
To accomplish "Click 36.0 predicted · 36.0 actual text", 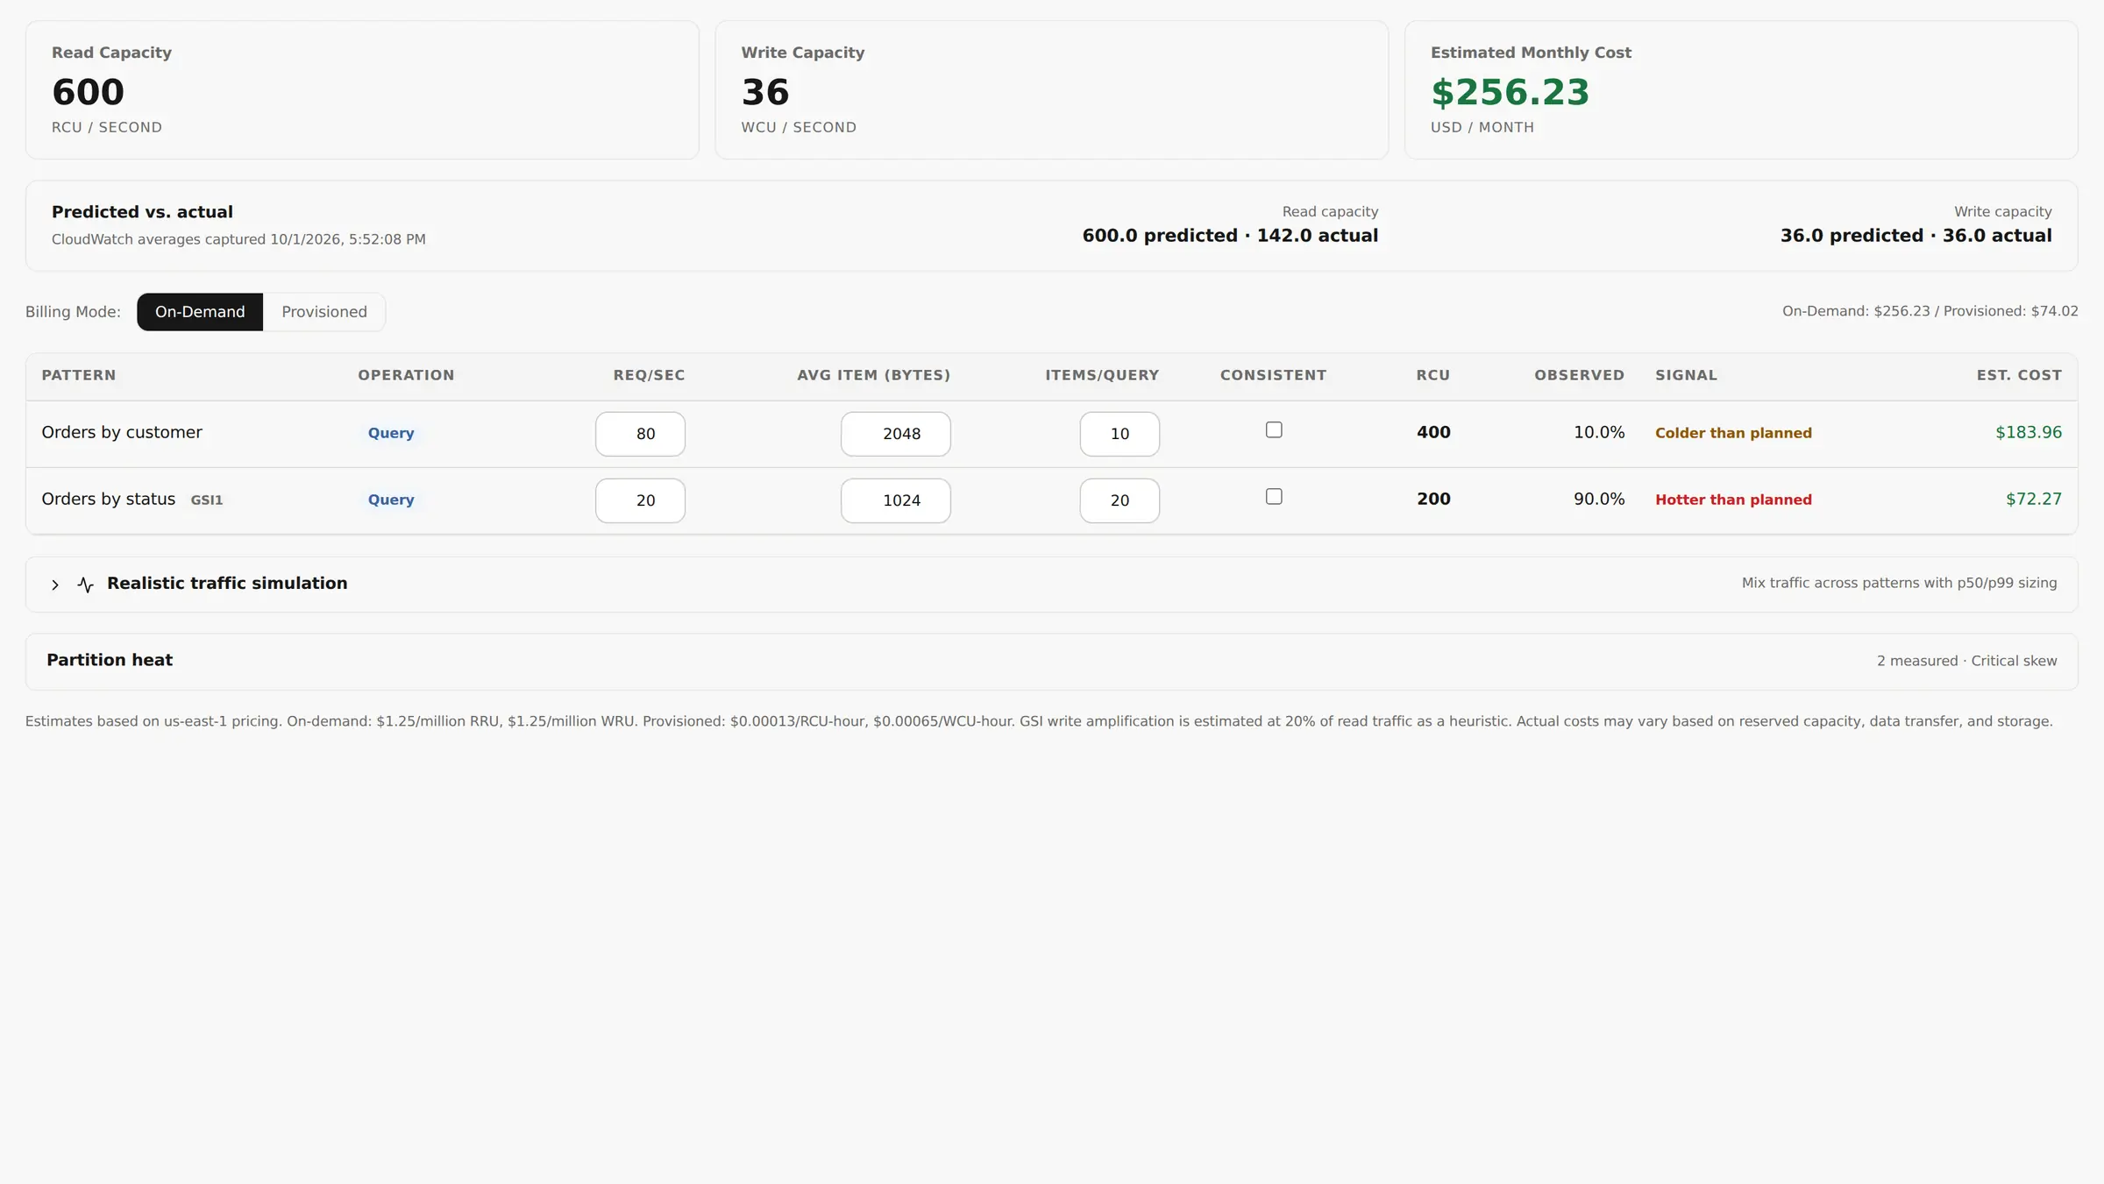I will coord(1916,236).
